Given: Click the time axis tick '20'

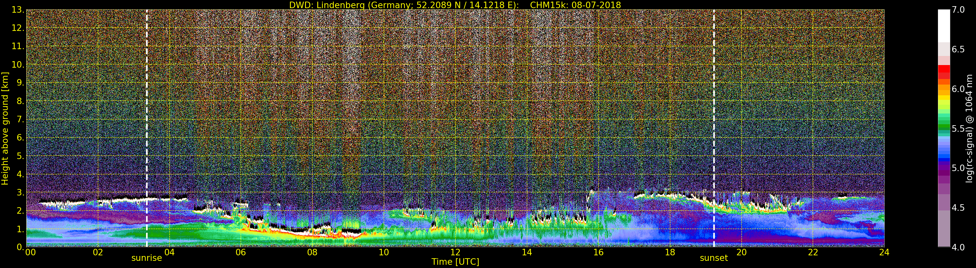Looking at the screenshot, I should point(742,252).
